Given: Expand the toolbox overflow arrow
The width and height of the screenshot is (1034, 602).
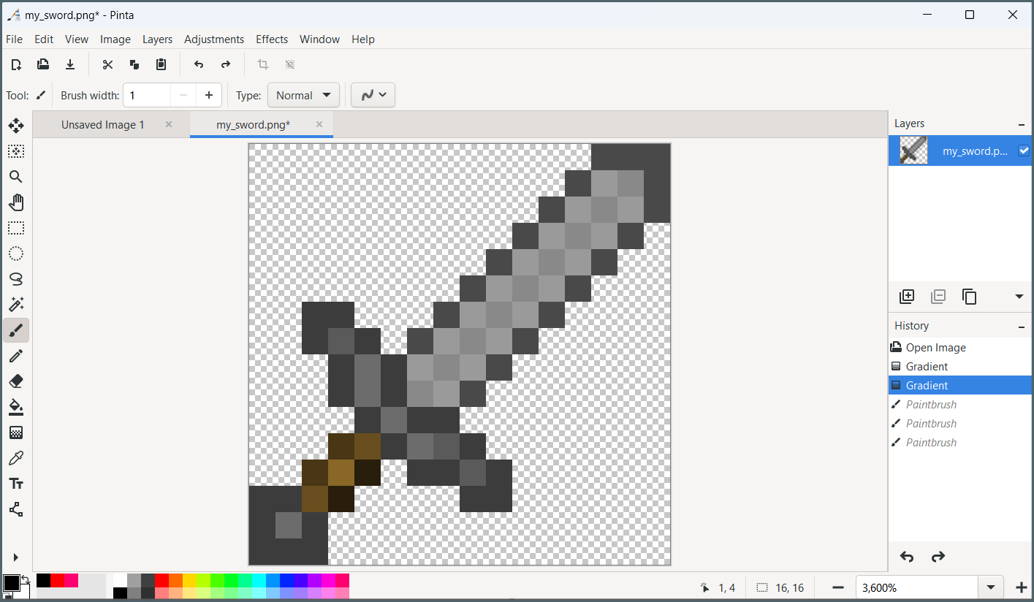Looking at the screenshot, I should pos(16,557).
